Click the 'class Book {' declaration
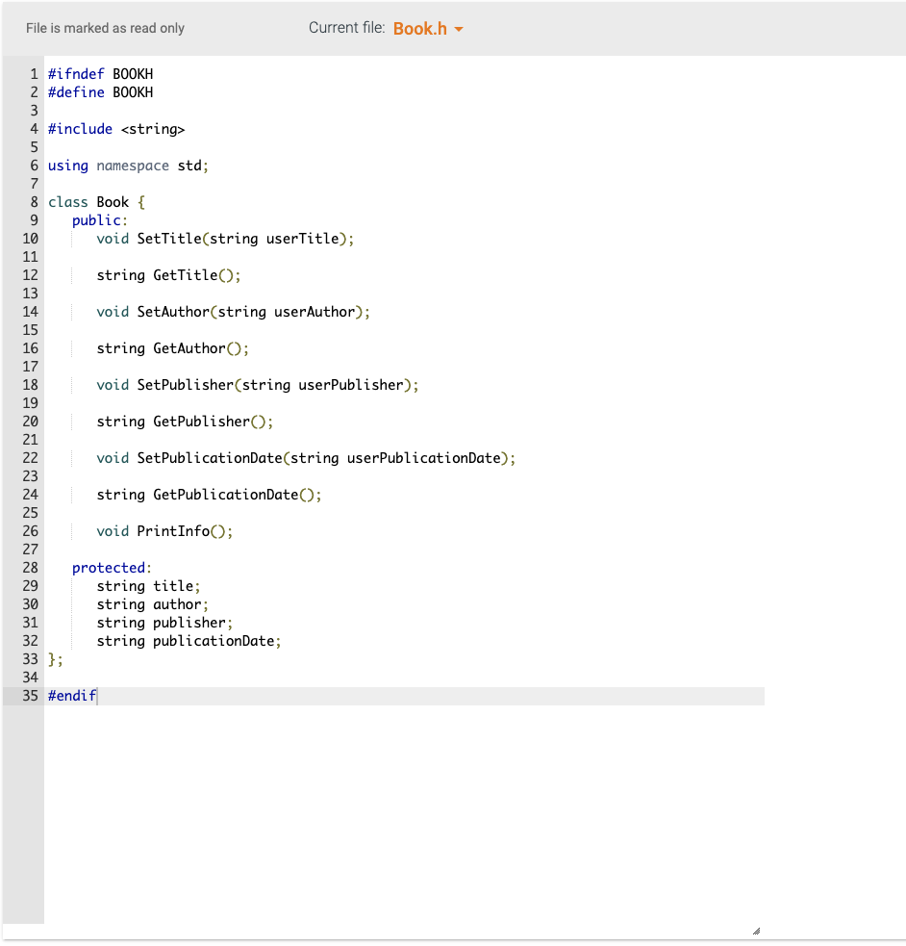The width and height of the screenshot is (906, 946). click(x=94, y=201)
